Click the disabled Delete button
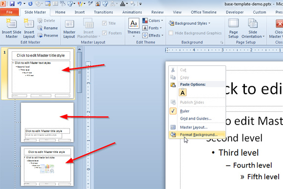This screenshot has width=283, height=189. pos(46,21)
